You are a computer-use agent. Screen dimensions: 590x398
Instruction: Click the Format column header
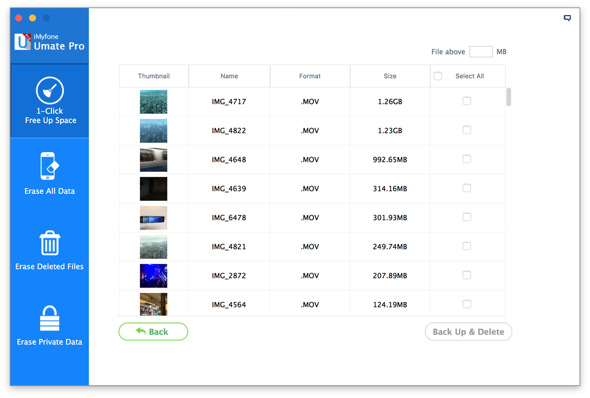(x=309, y=76)
